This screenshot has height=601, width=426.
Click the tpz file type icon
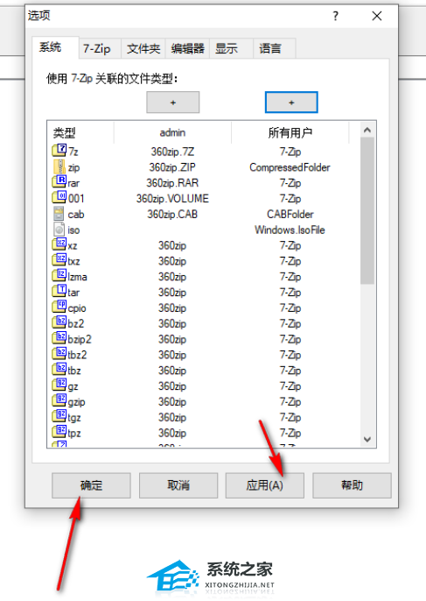click(59, 433)
